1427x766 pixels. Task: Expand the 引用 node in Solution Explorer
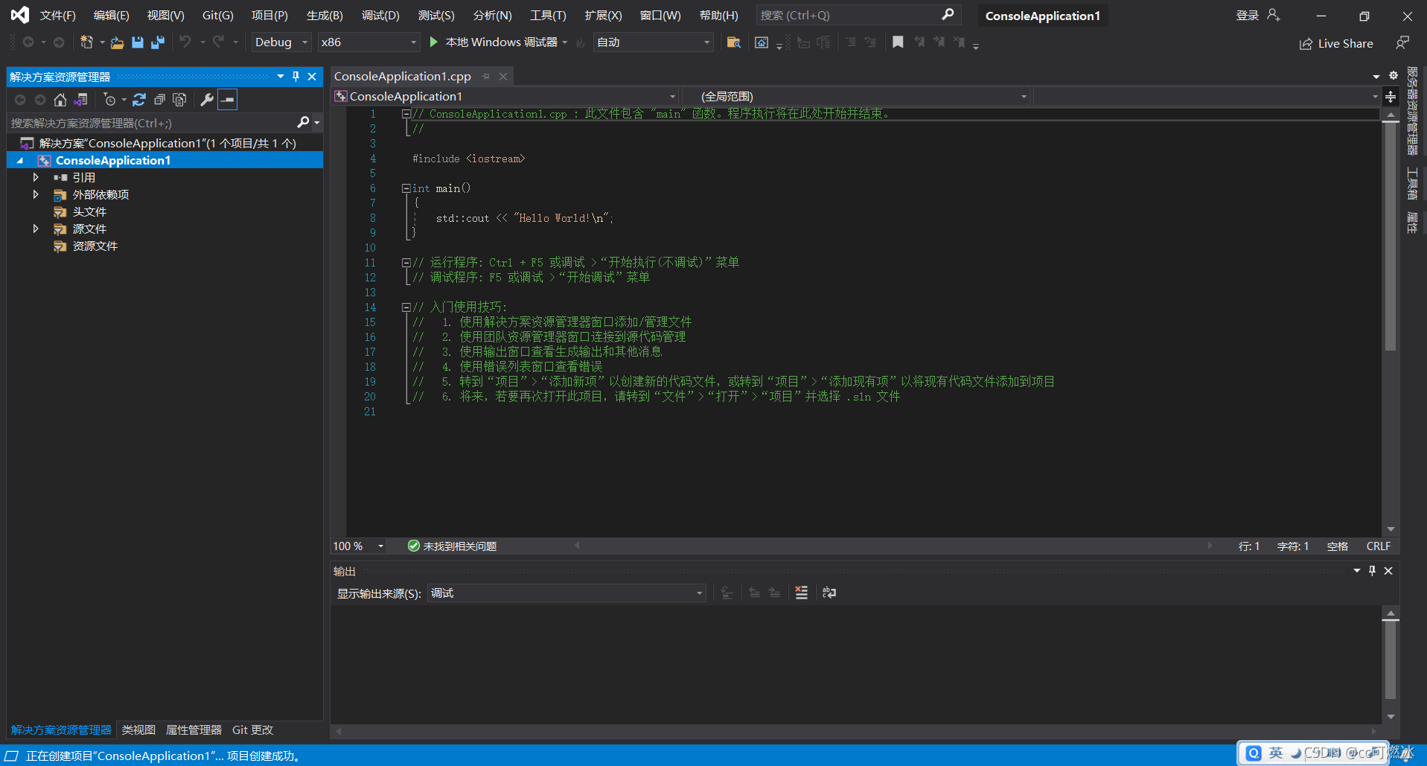click(x=35, y=178)
